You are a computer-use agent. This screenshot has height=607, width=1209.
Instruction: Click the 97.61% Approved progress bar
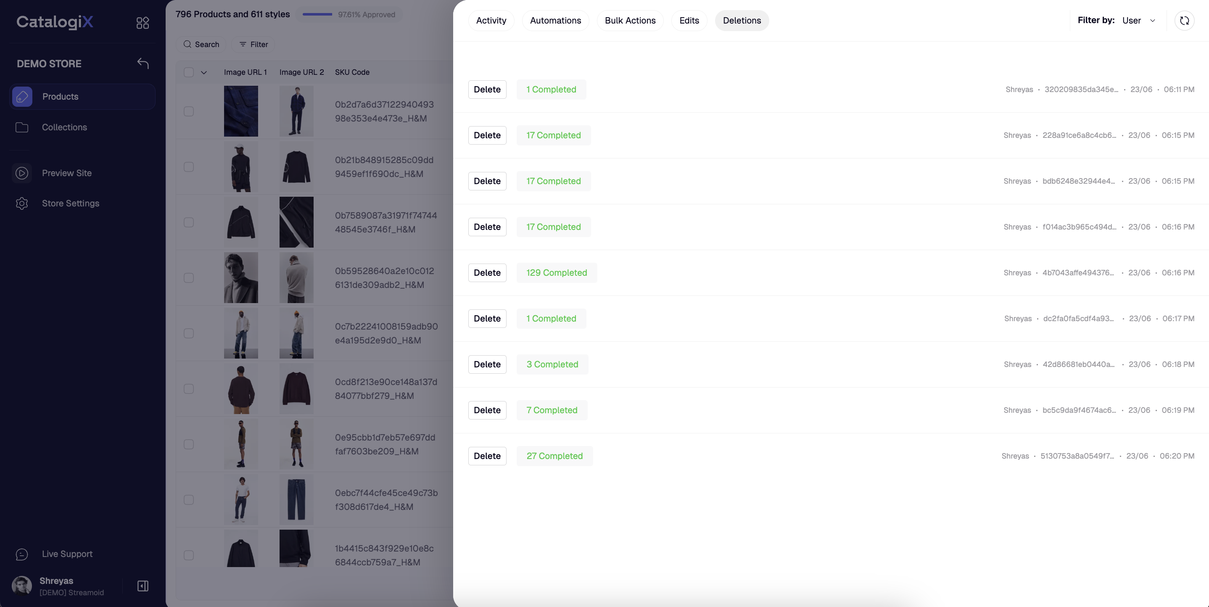(x=317, y=15)
